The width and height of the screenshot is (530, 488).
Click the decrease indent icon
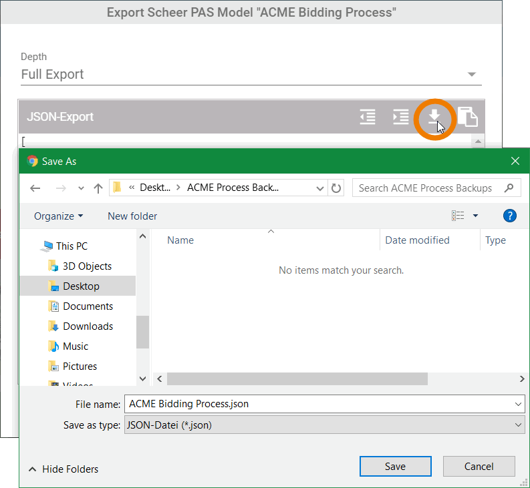tap(368, 117)
